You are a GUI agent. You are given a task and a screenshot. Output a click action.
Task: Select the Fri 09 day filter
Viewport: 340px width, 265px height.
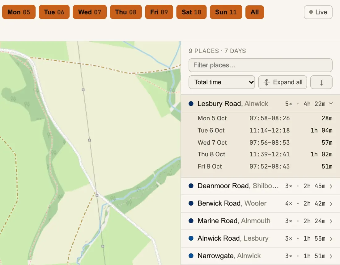tap(159, 12)
